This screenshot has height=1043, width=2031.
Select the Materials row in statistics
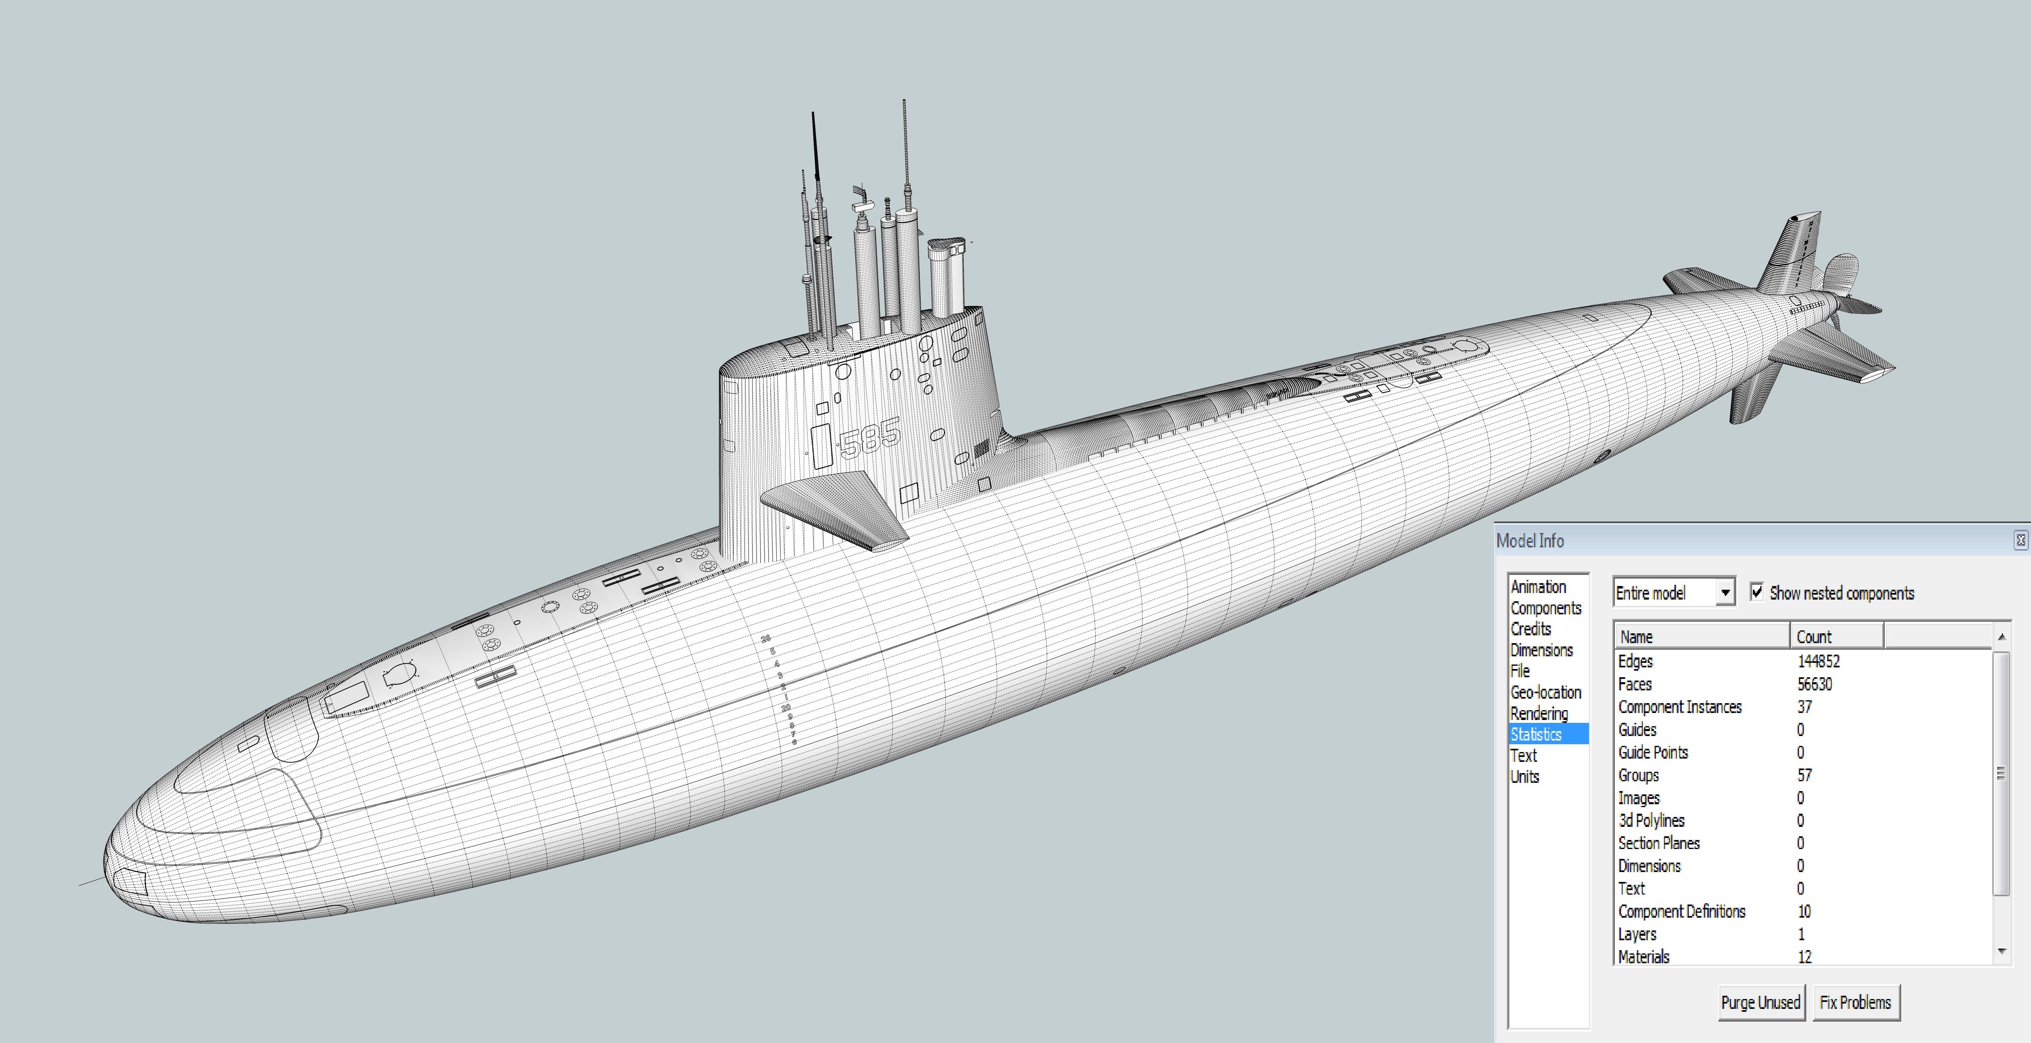[1643, 956]
